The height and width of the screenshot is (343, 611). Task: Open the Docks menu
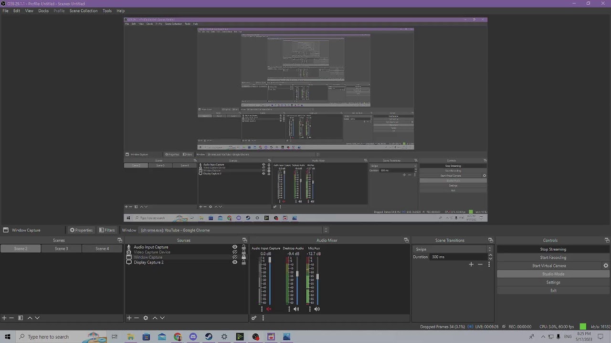[43, 10]
